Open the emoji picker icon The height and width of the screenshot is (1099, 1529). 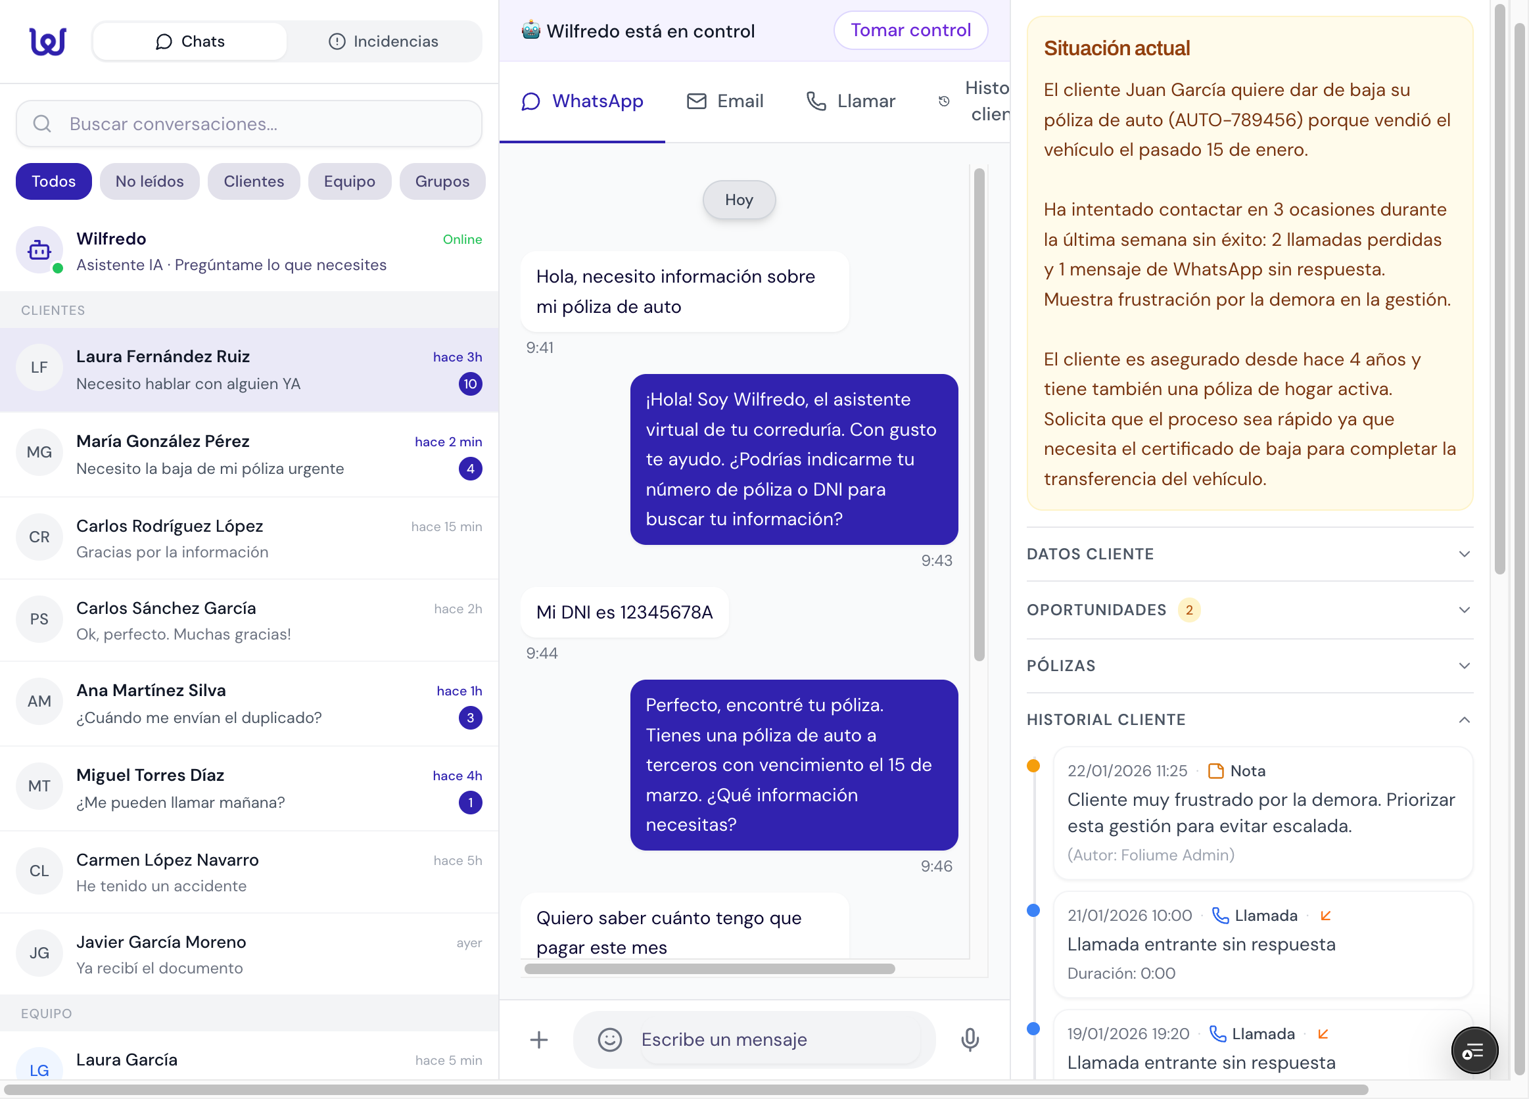(x=609, y=1039)
